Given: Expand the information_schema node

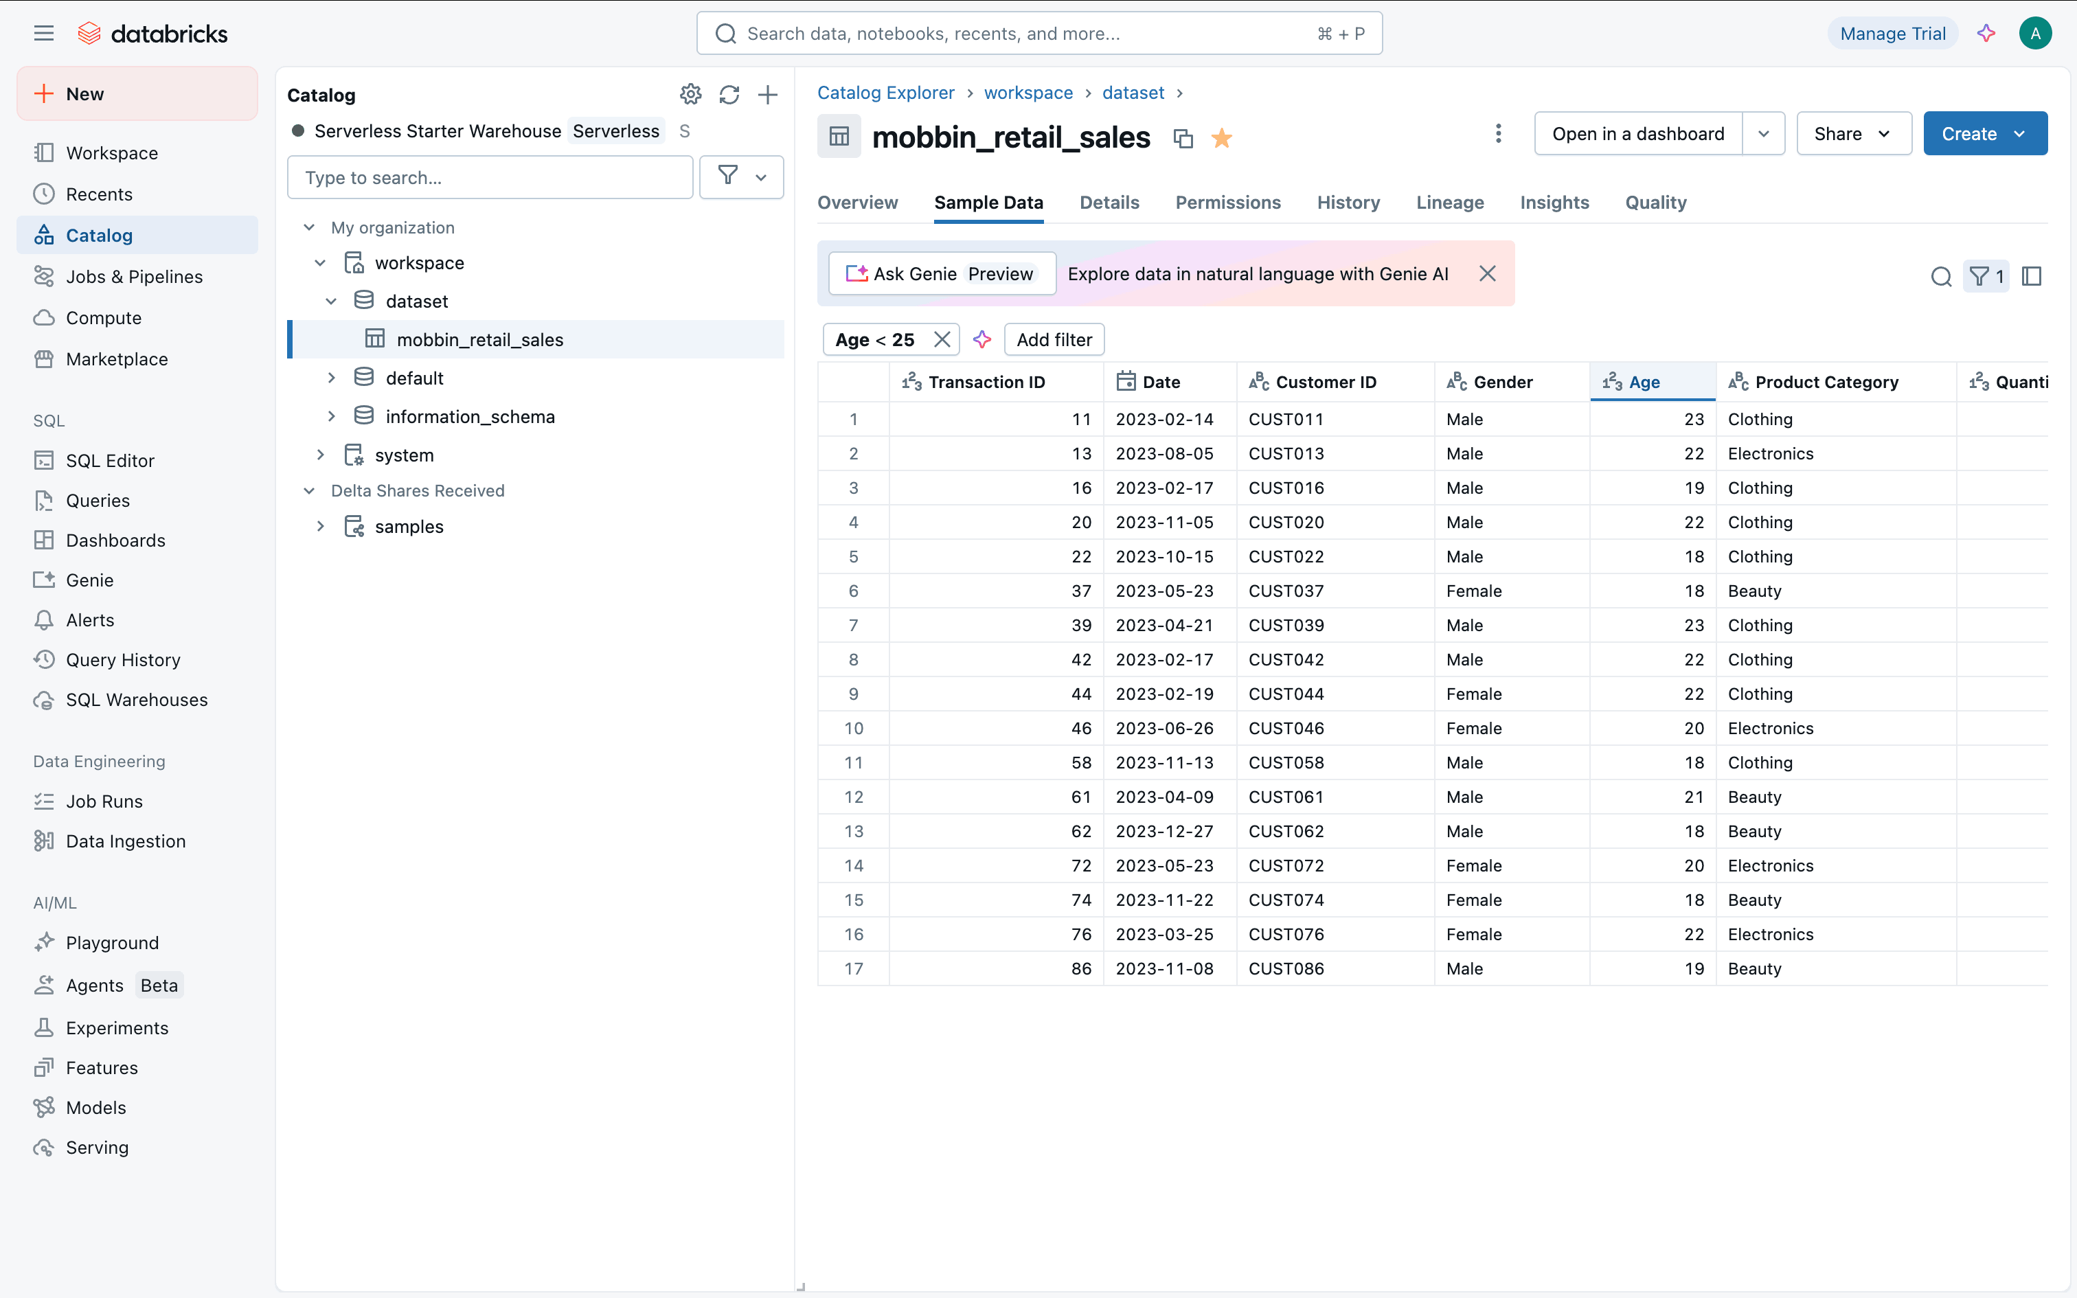Looking at the screenshot, I should [x=331, y=416].
